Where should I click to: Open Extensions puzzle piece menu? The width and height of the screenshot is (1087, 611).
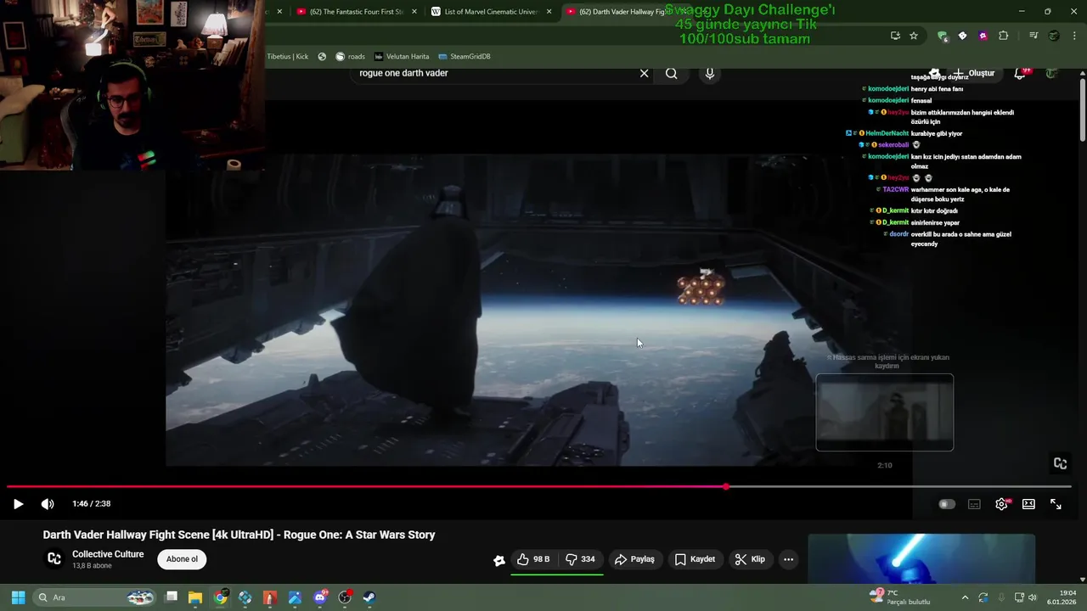point(1004,36)
